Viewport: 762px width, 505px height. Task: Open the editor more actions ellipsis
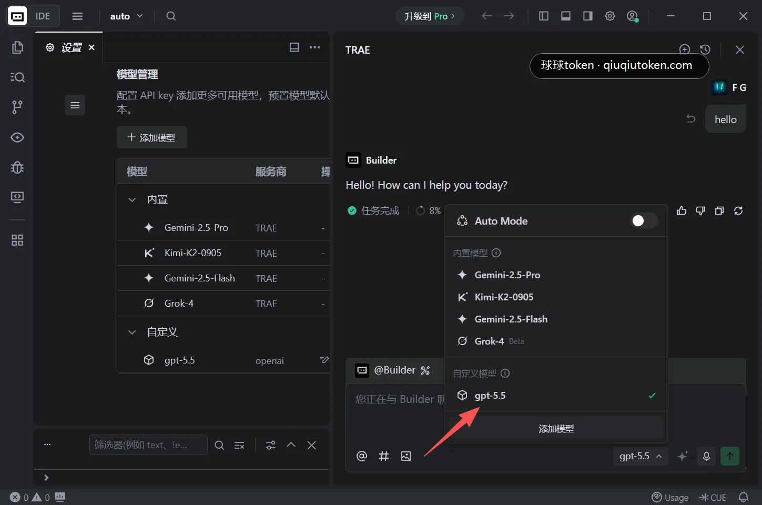(315, 47)
